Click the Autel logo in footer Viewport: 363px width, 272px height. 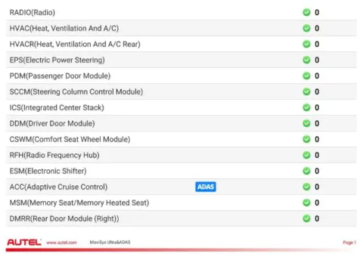coord(24,243)
